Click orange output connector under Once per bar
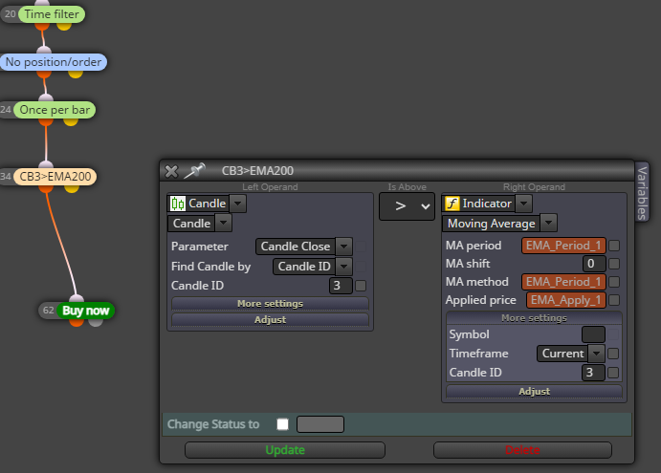 (46, 122)
